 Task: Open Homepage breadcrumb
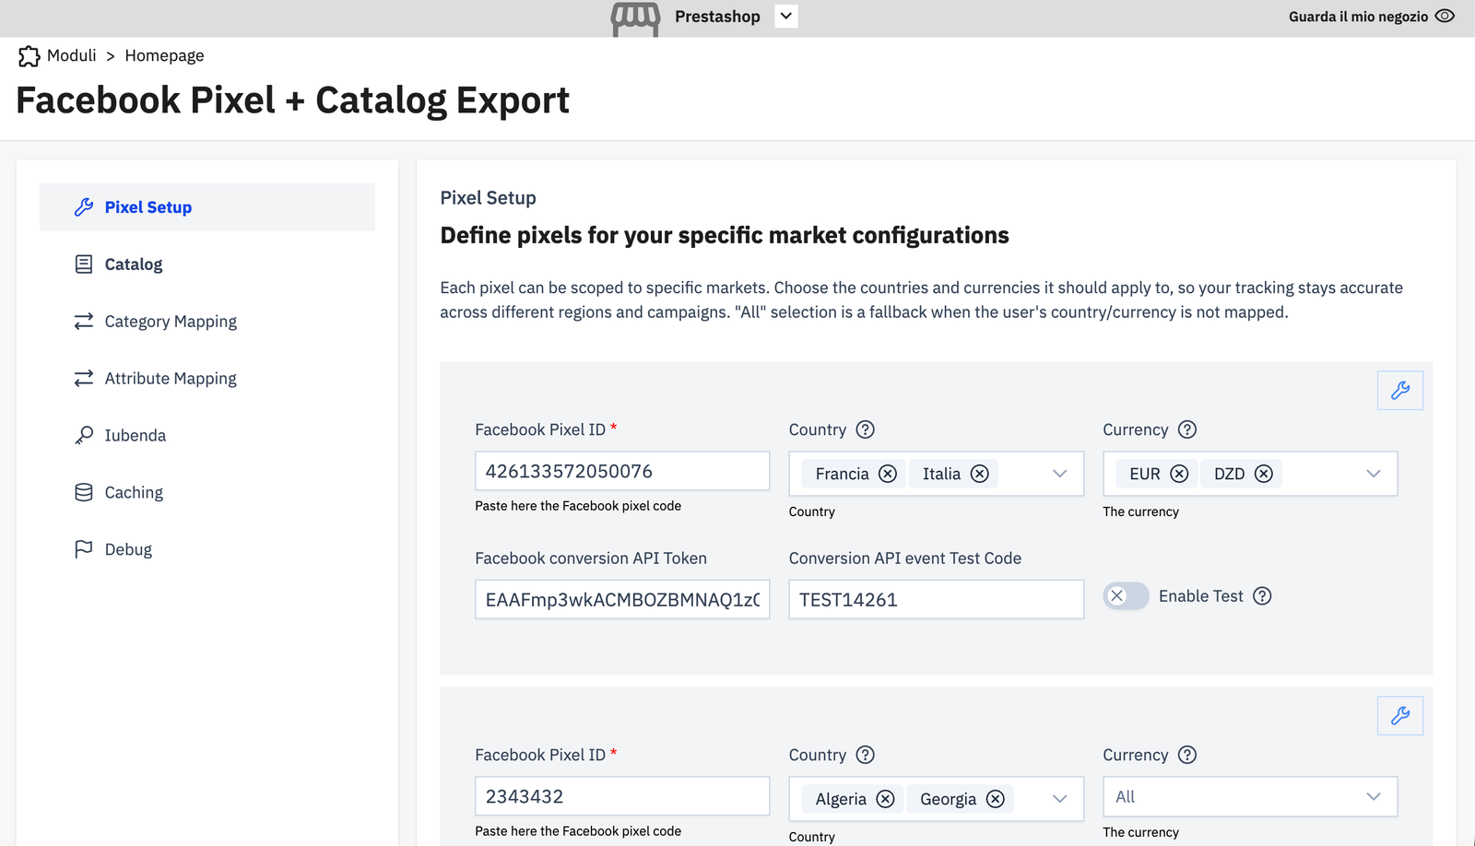click(164, 55)
